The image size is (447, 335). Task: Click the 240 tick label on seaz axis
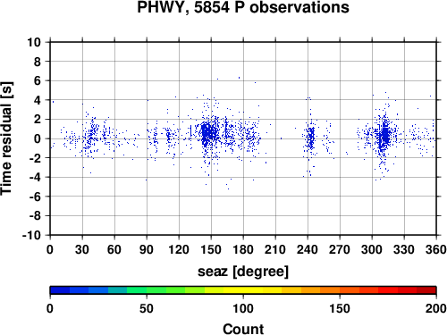coord(308,249)
